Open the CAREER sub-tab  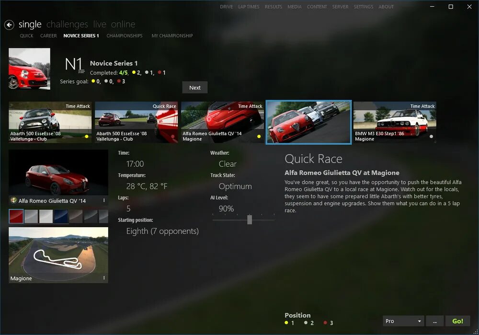pos(48,36)
